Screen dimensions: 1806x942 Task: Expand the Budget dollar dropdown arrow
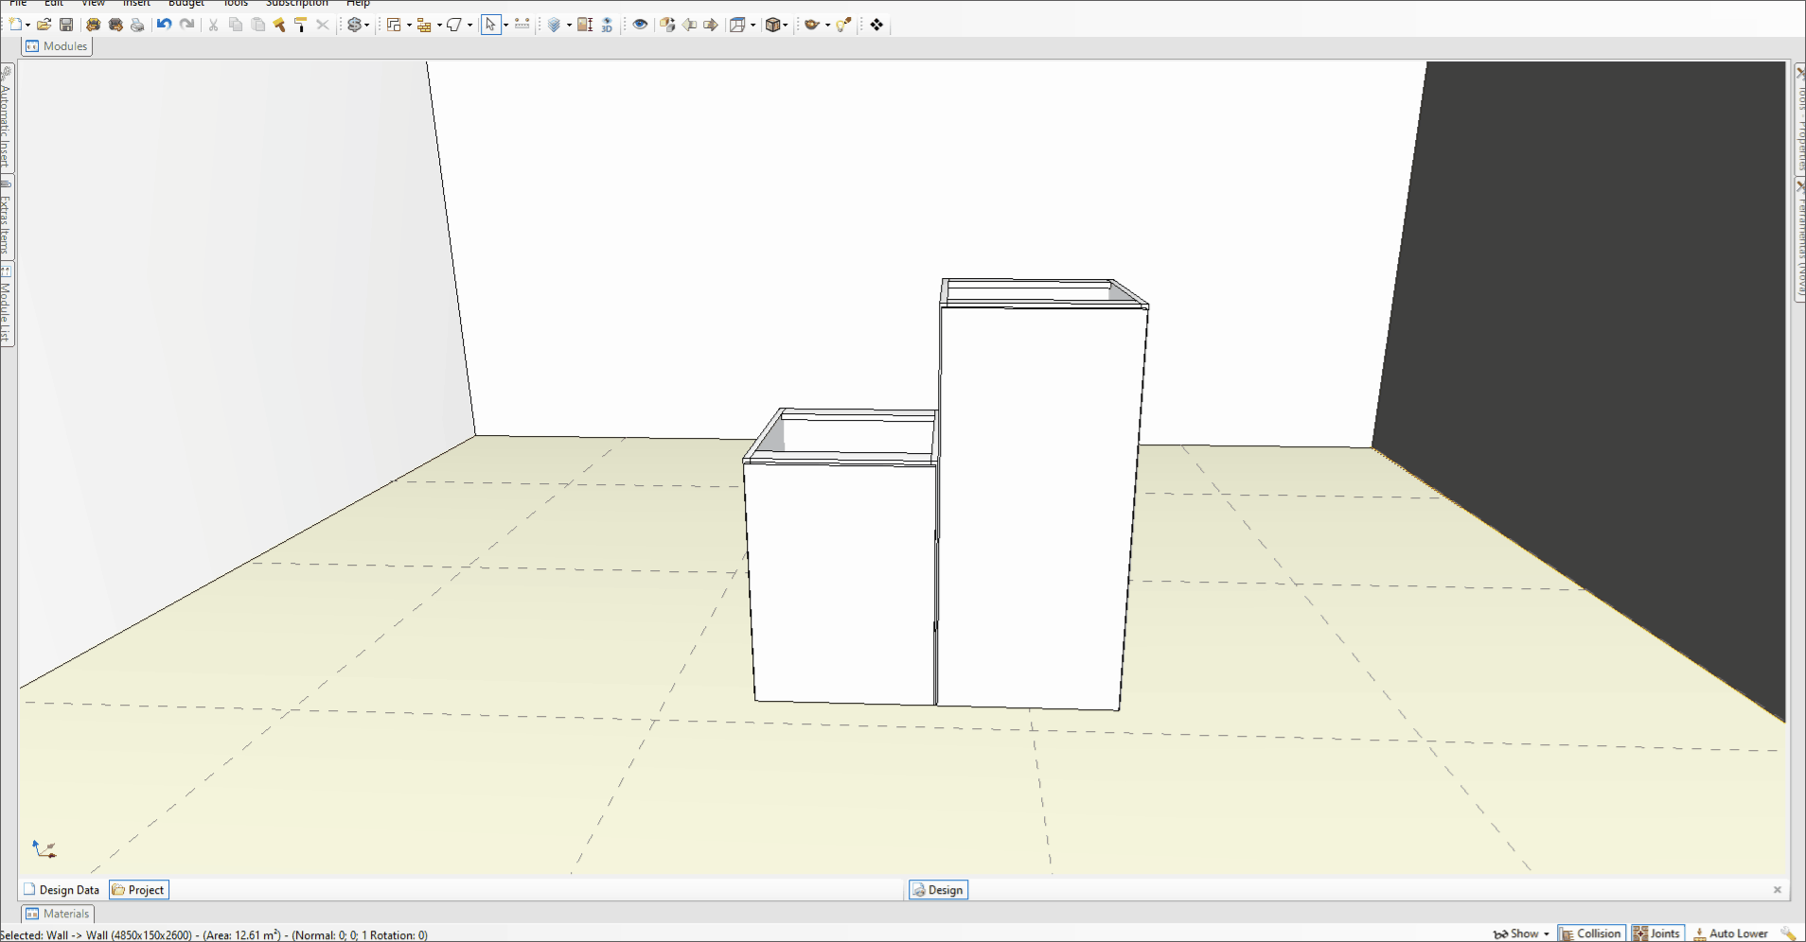[x=367, y=26]
